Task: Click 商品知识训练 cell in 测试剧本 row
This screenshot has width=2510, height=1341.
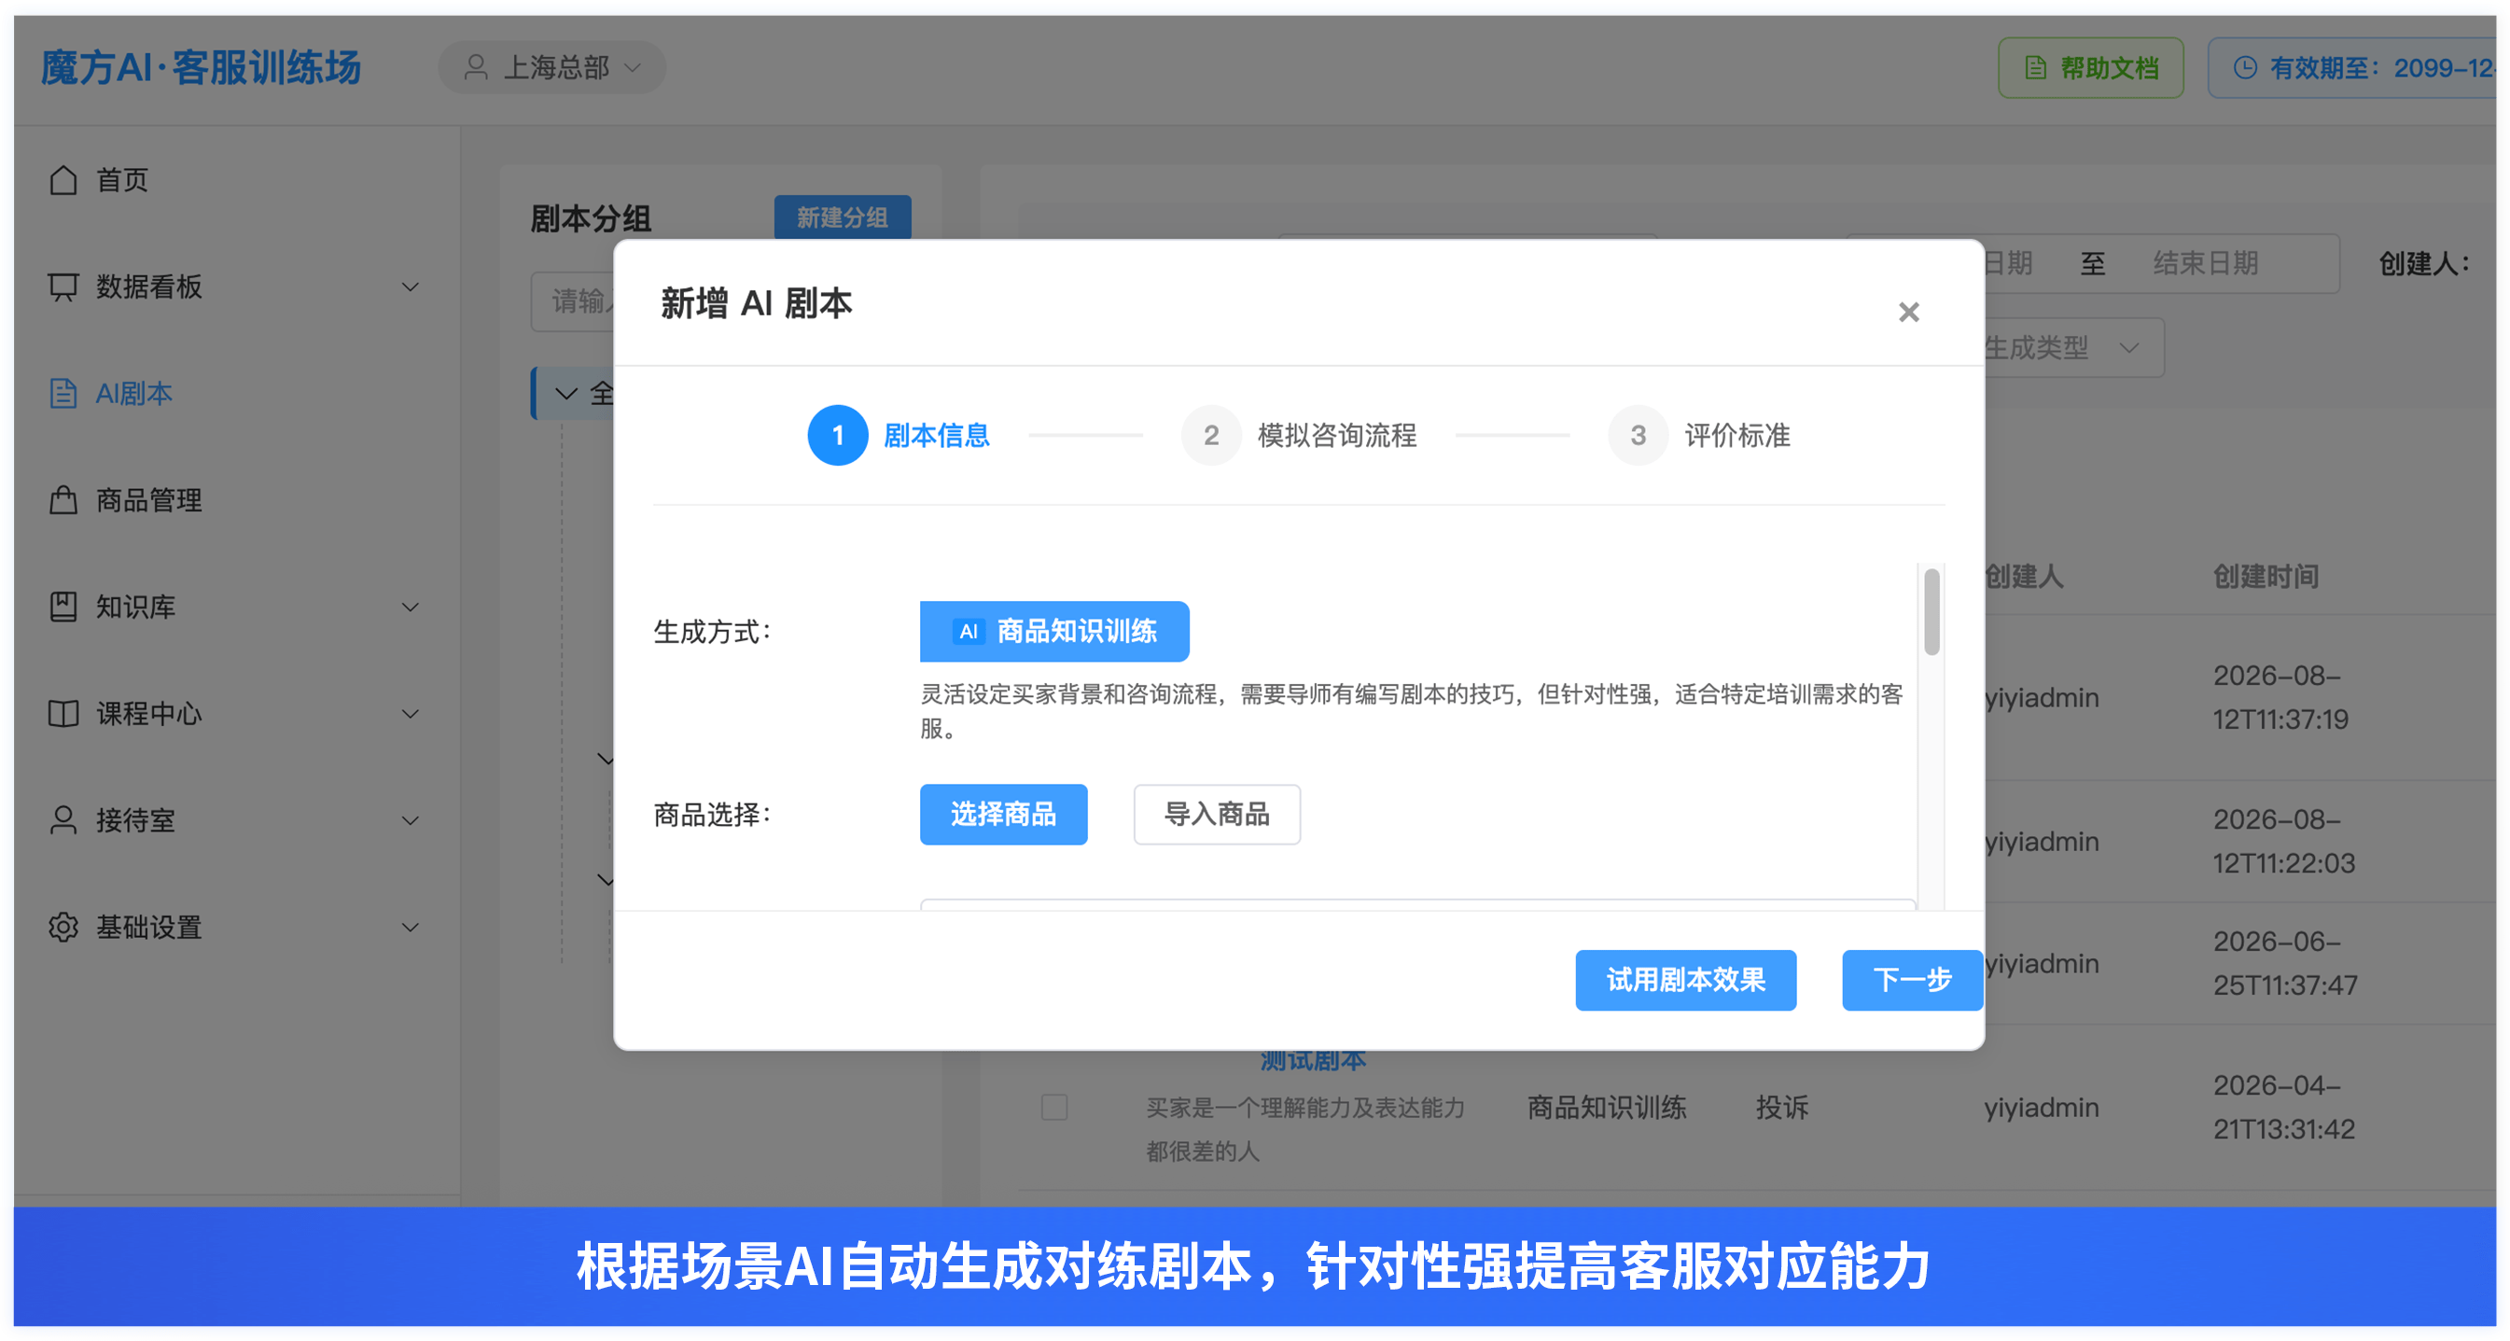Action: [1606, 1108]
